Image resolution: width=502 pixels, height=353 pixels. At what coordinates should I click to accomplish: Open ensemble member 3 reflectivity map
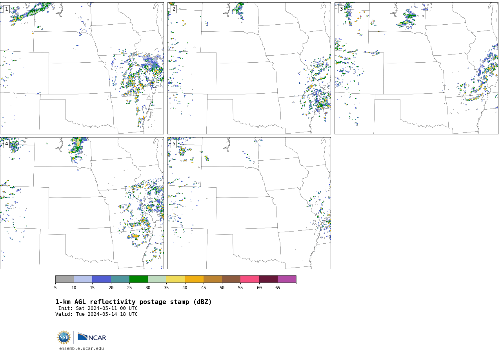pos(417,68)
